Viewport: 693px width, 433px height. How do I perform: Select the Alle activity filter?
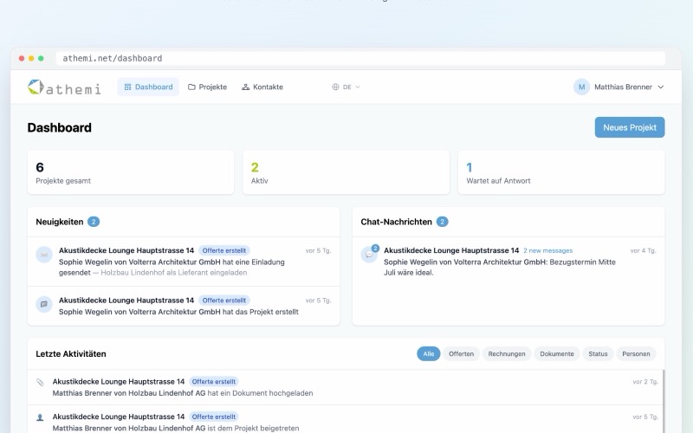coord(428,354)
